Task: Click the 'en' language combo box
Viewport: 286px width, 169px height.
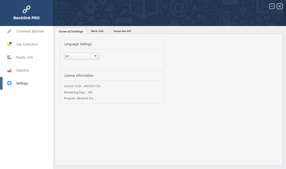Action: coord(78,56)
